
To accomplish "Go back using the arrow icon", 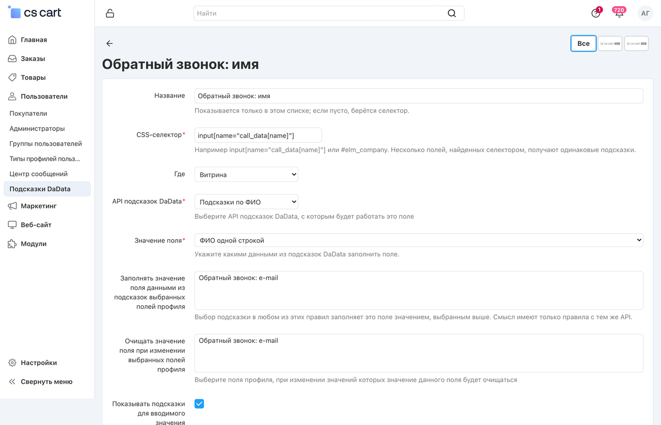I will click(110, 44).
